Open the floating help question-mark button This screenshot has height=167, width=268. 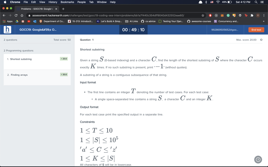point(258,160)
